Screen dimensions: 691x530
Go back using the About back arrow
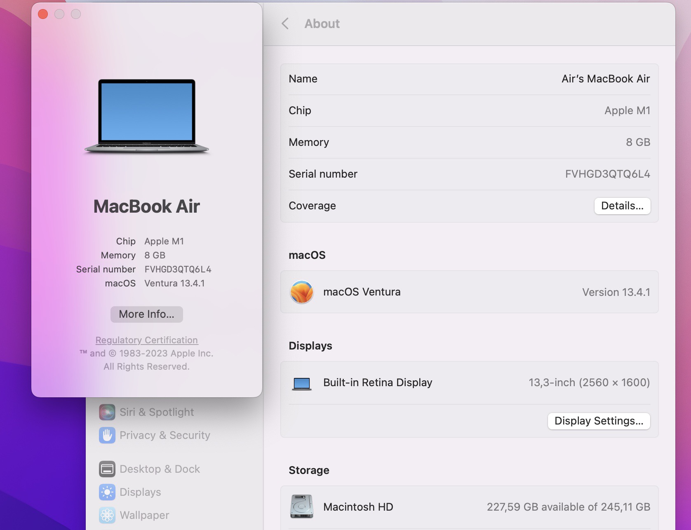pyautogui.click(x=285, y=23)
